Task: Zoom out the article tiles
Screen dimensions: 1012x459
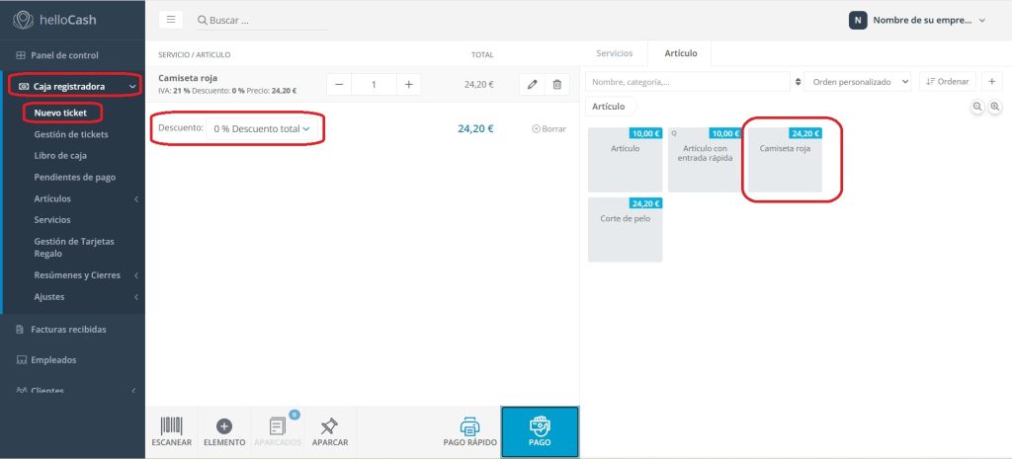Action: [x=977, y=107]
